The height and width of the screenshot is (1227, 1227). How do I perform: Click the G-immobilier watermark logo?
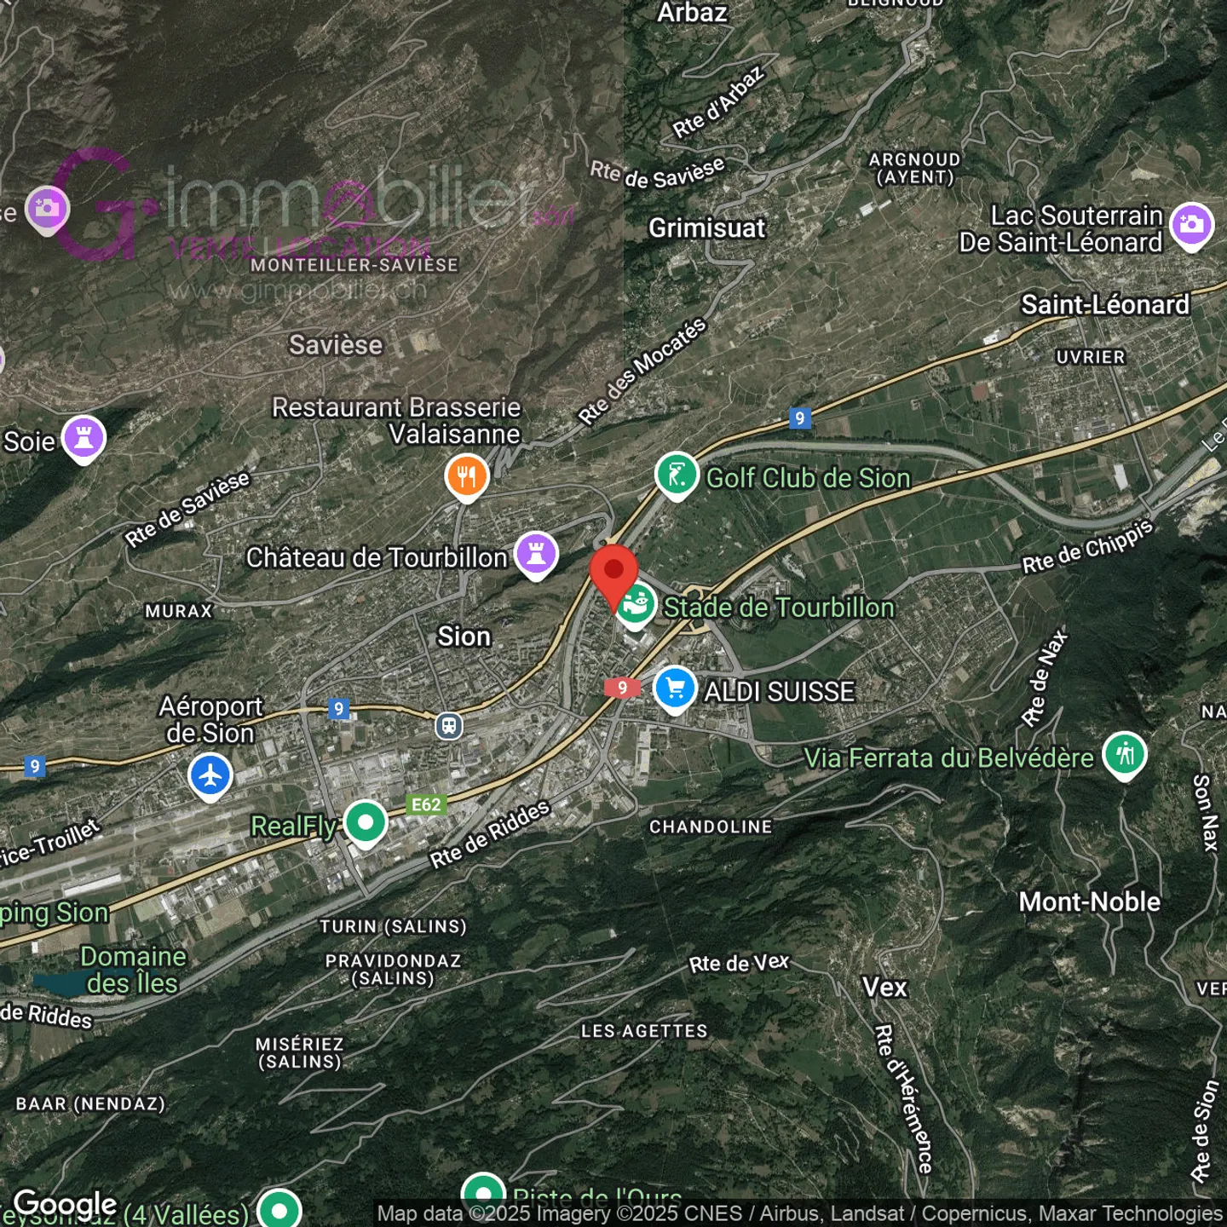coord(315,209)
